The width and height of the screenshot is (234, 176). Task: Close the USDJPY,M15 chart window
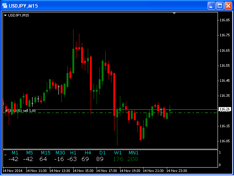click(x=228, y=6)
